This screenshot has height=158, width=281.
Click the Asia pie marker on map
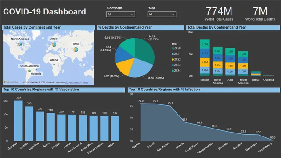[76, 50]
